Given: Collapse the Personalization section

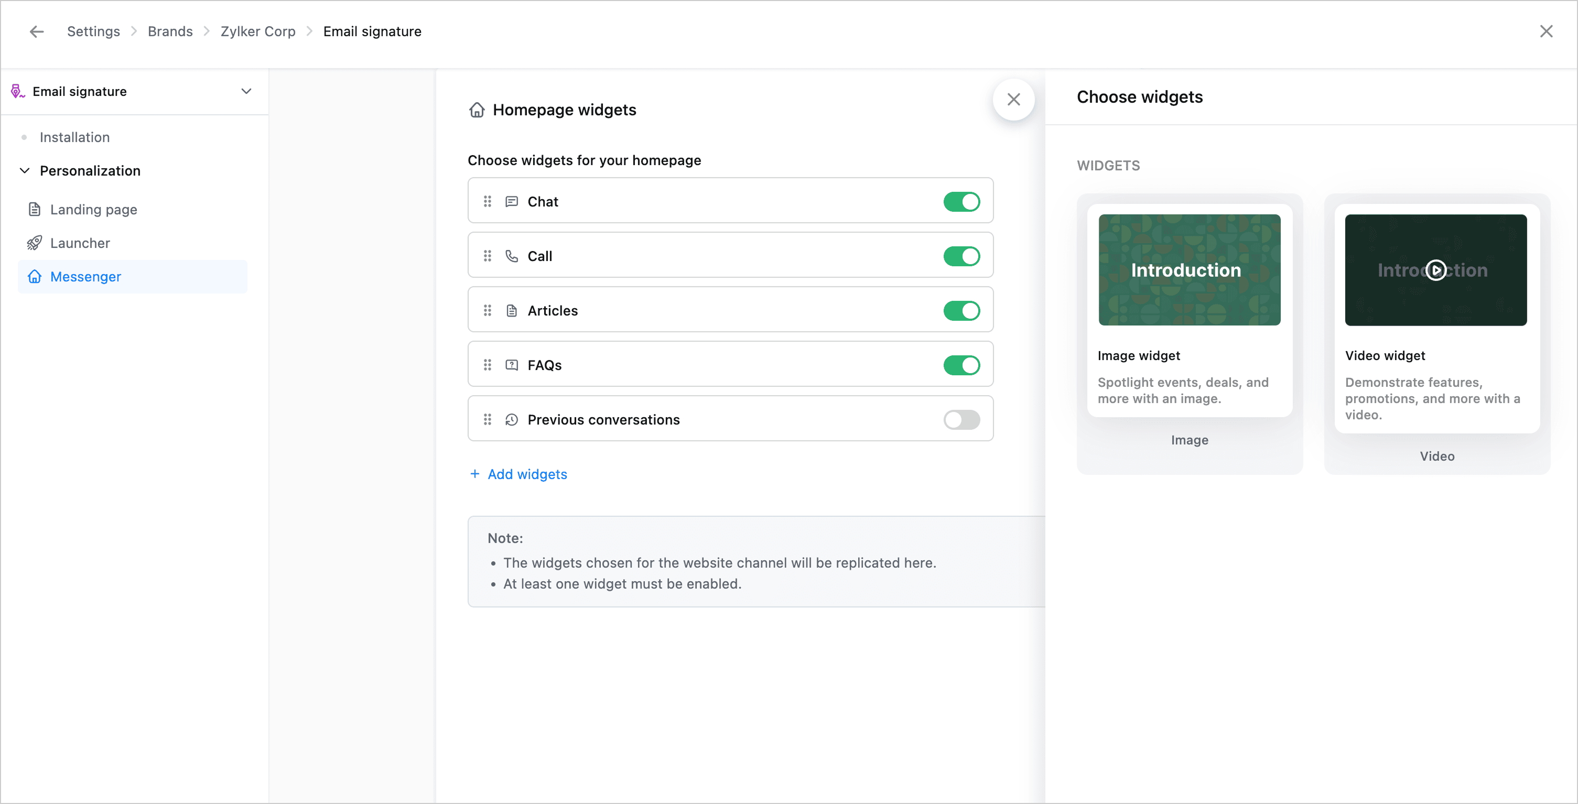Looking at the screenshot, I should 25,171.
